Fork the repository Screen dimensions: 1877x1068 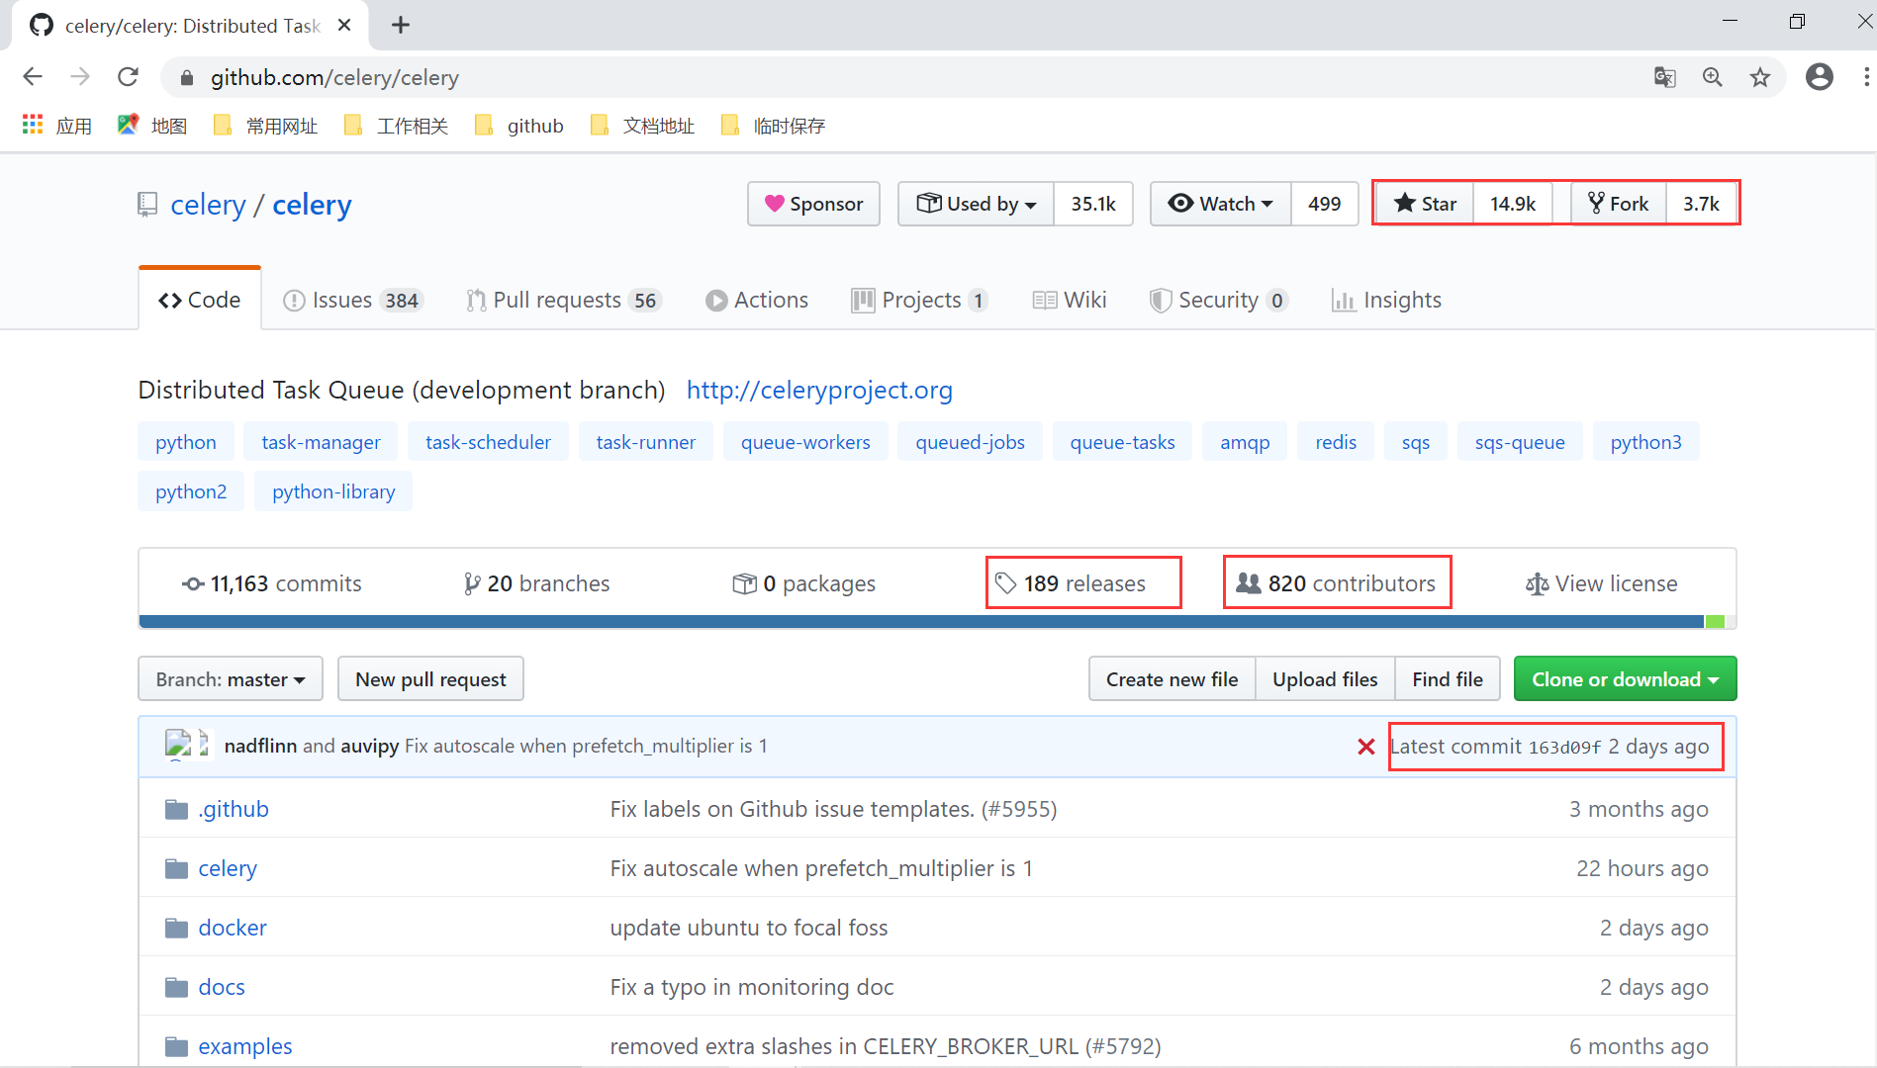point(1618,204)
